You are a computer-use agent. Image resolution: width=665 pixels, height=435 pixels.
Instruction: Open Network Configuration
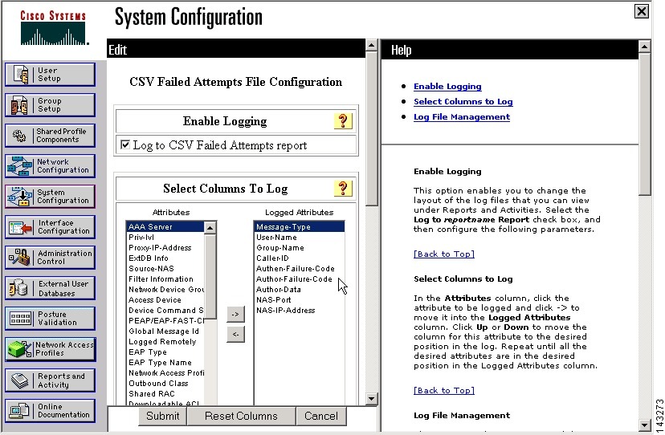point(50,166)
